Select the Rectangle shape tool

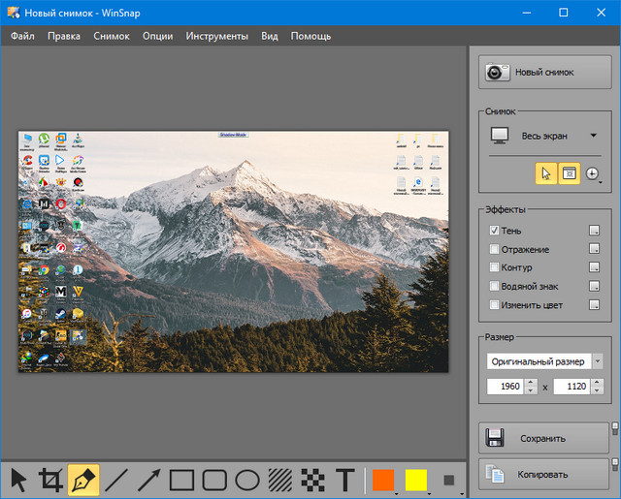tap(182, 479)
